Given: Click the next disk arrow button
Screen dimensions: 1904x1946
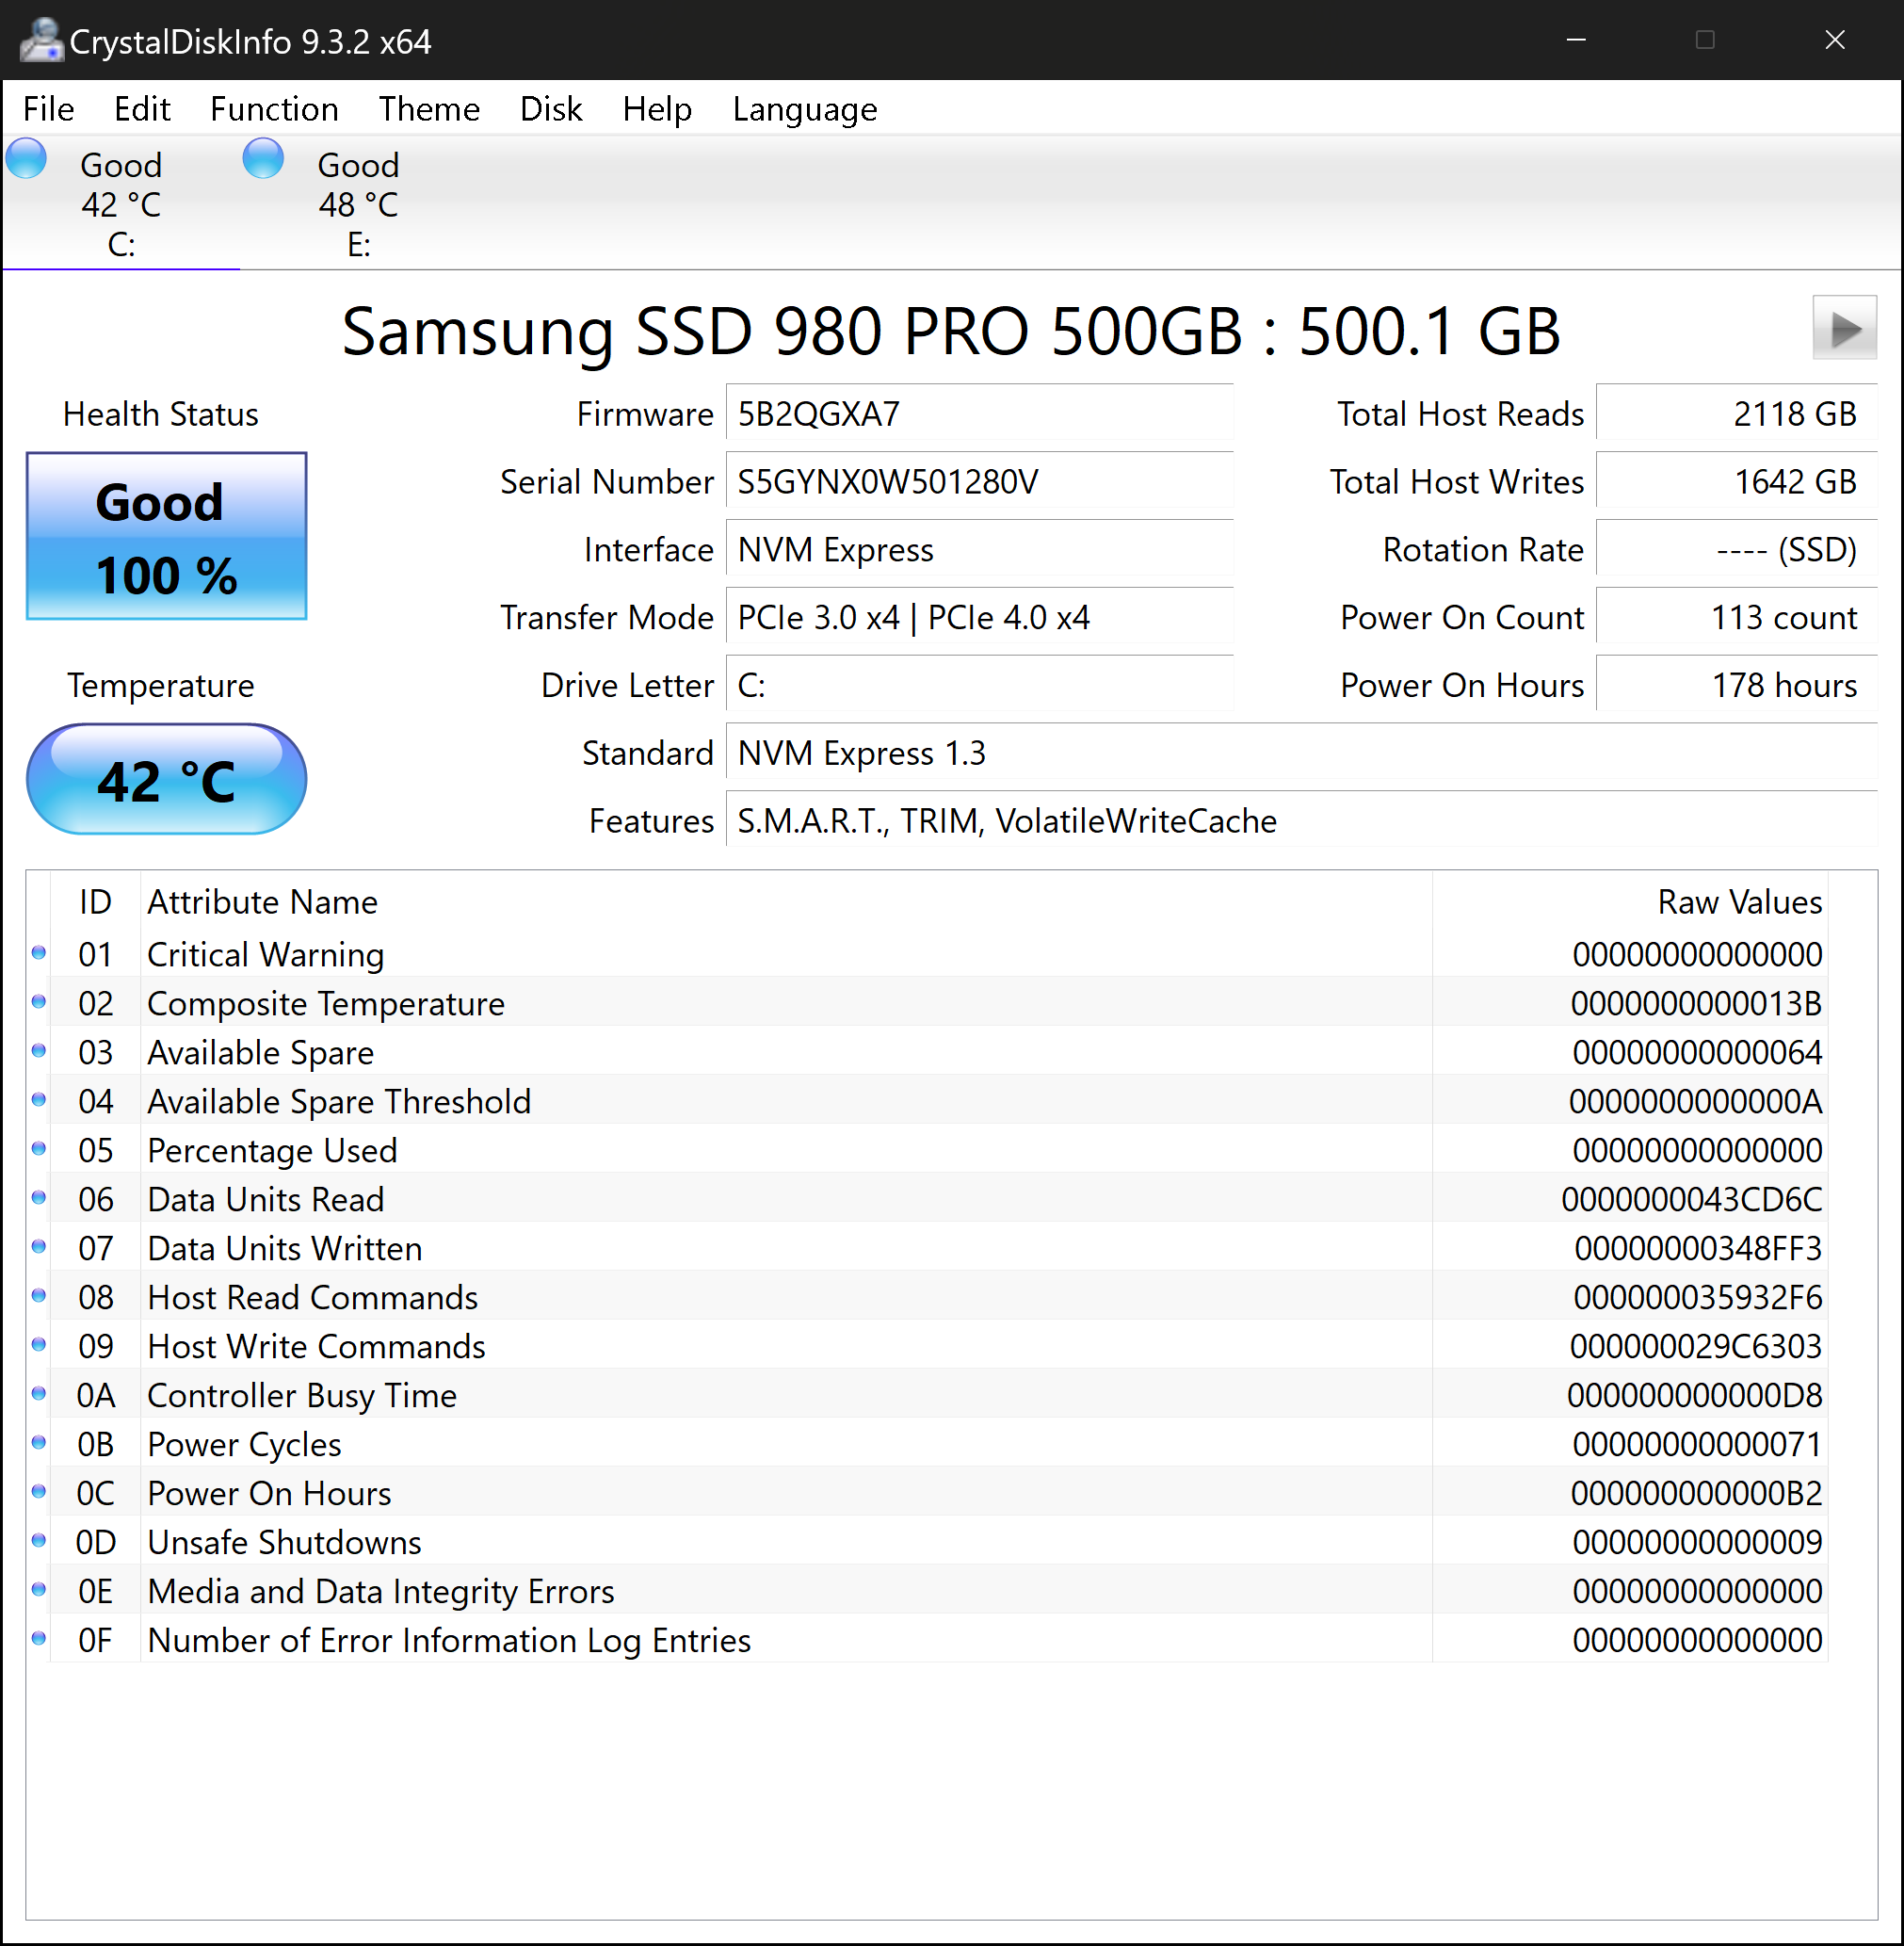Looking at the screenshot, I should click(1843, 327).
